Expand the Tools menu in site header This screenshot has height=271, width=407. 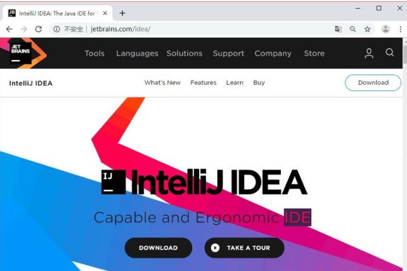pyautogui.click(x=94, y=53)
